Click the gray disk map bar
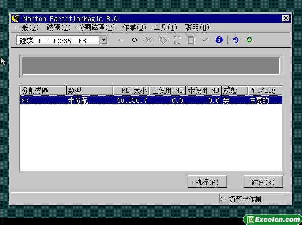This screenshot has width=302, height=225. pyautogui.click(x=151, y=66)
